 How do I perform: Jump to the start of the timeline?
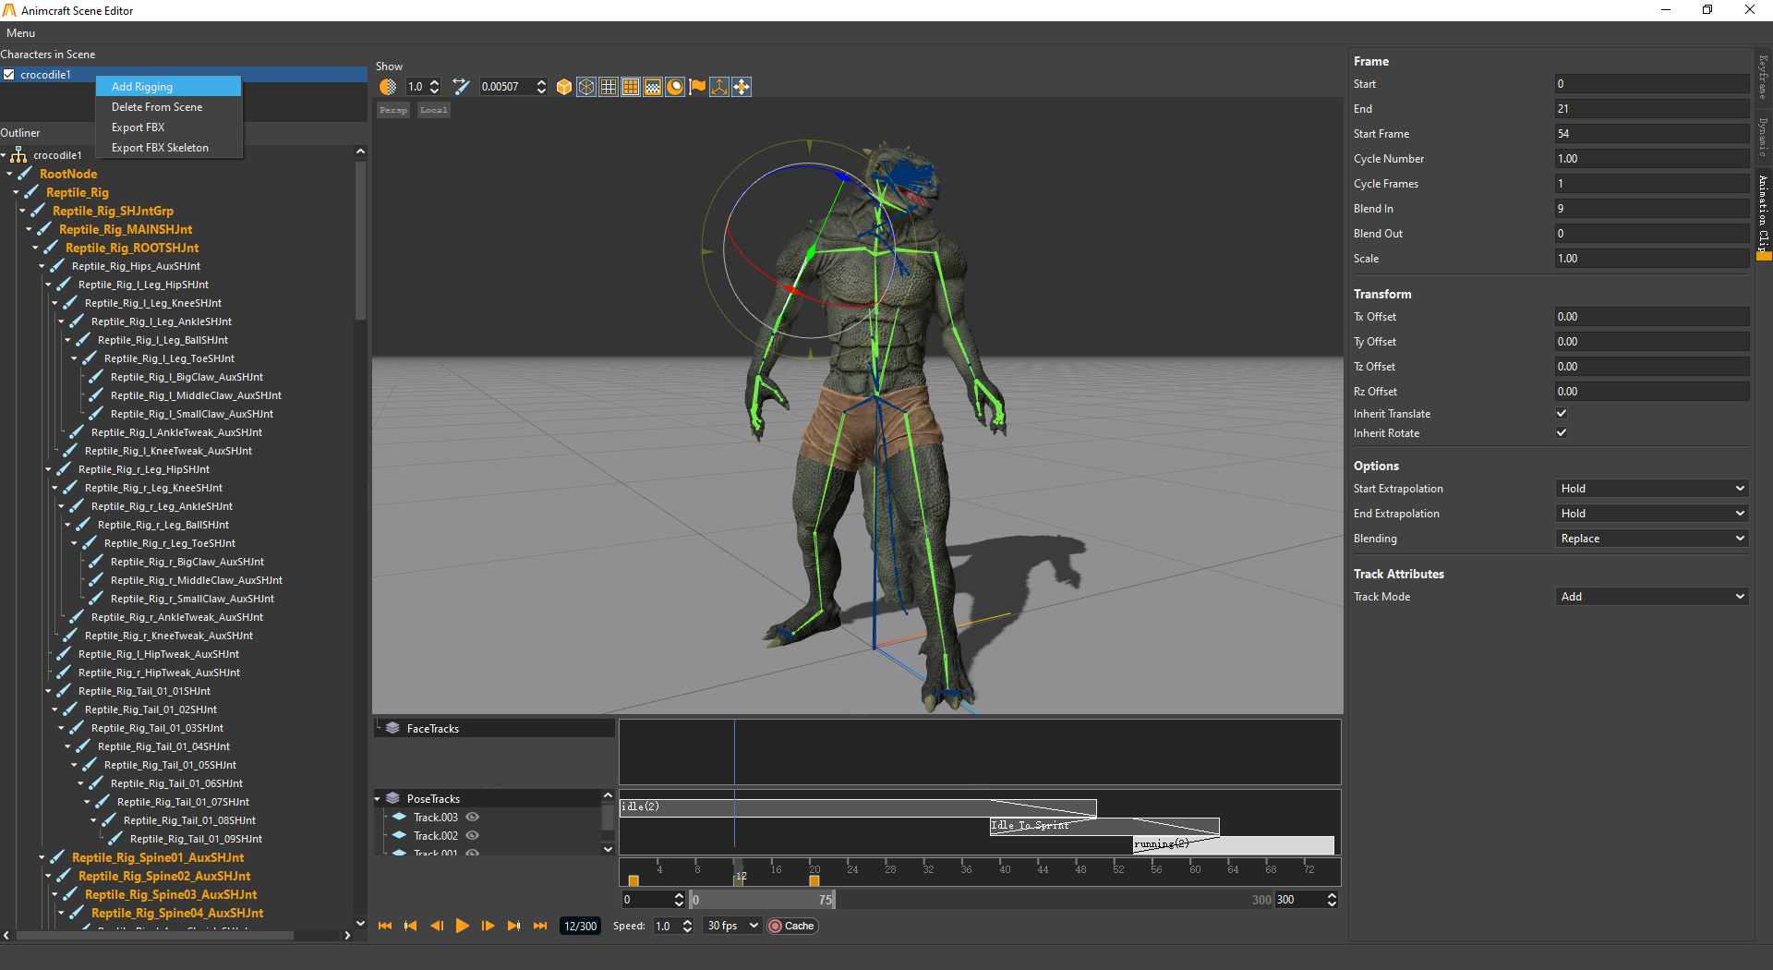[385, 926]
